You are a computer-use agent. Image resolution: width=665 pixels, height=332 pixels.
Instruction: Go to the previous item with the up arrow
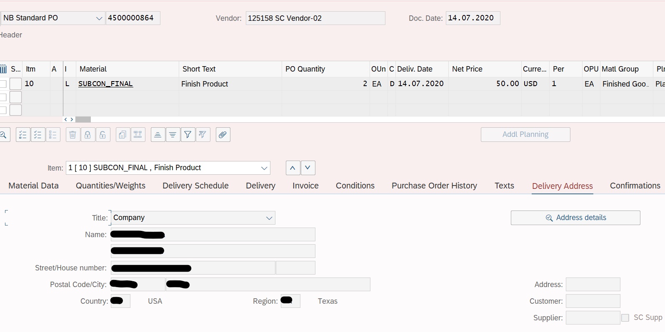(x=293, y=168)
